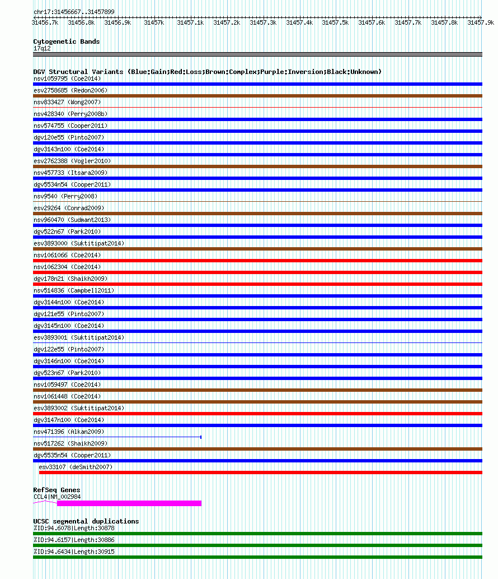
Task: Select the UCSC segmental duplications track title
Action: [x=86, y=521]
